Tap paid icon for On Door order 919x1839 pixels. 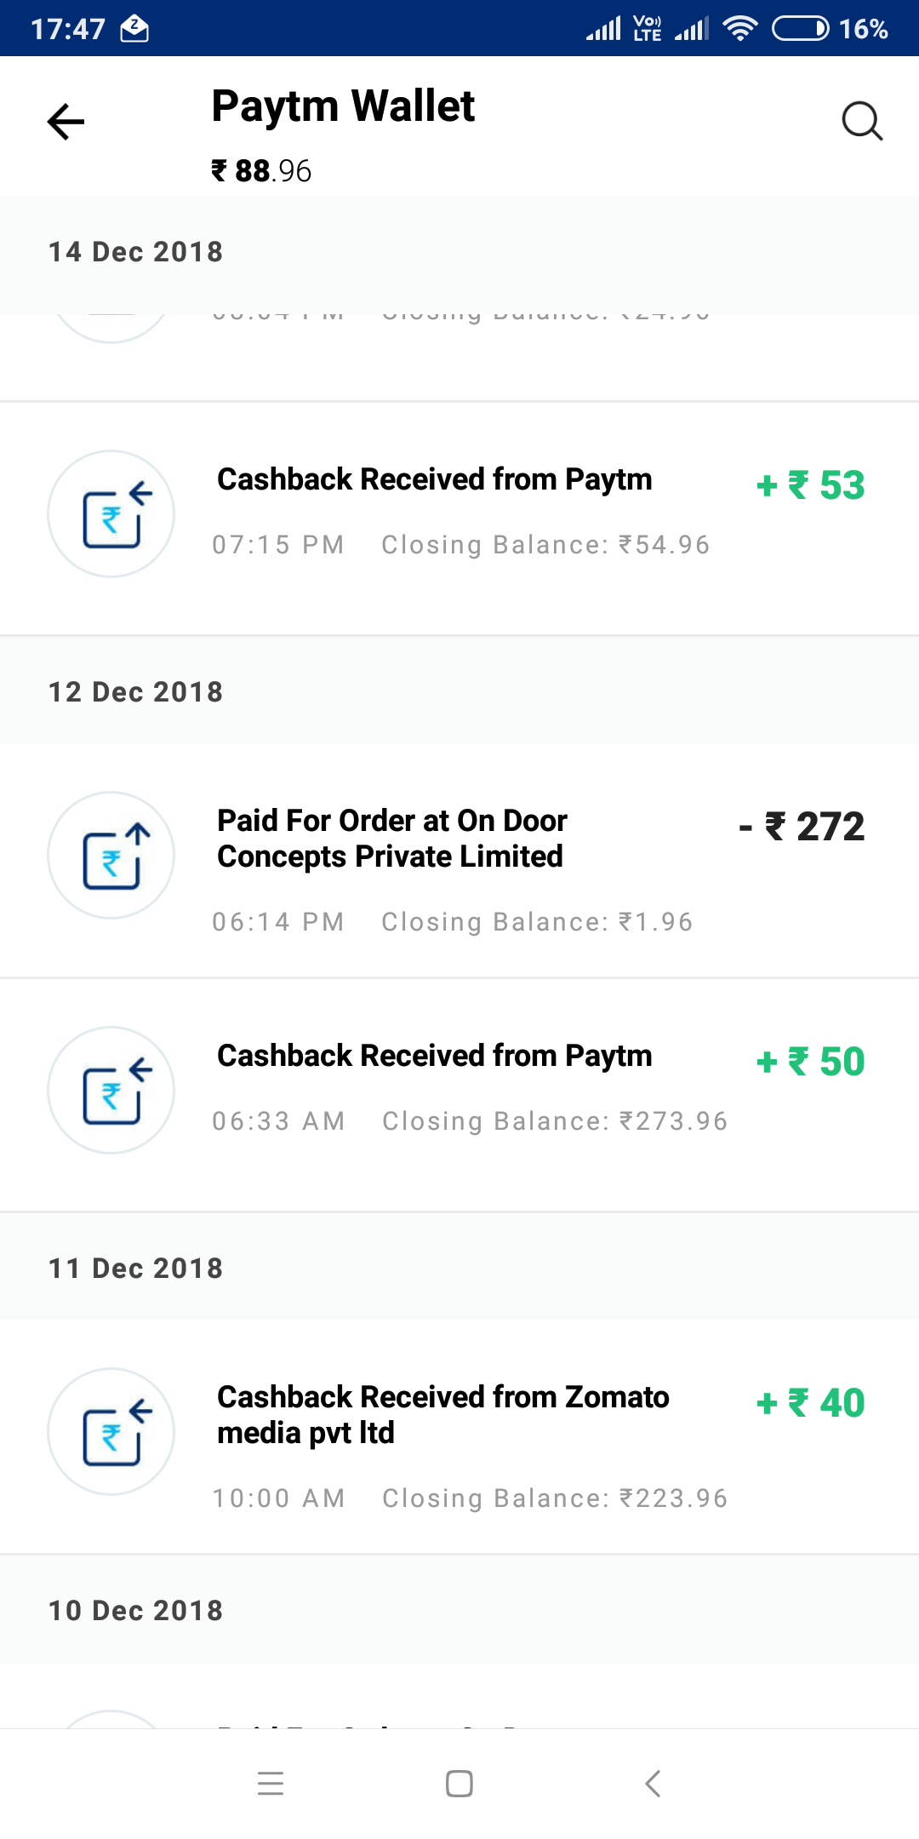[111, 855]
